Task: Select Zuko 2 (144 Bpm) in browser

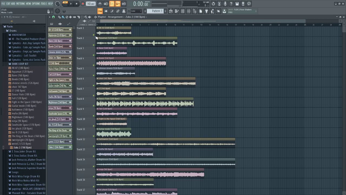Action: (22, 148)
